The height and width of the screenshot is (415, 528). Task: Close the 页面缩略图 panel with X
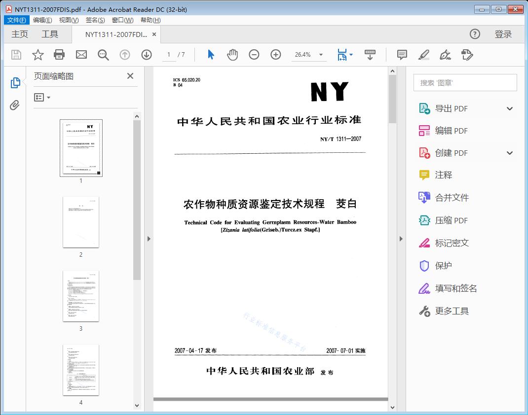point(130,76)
